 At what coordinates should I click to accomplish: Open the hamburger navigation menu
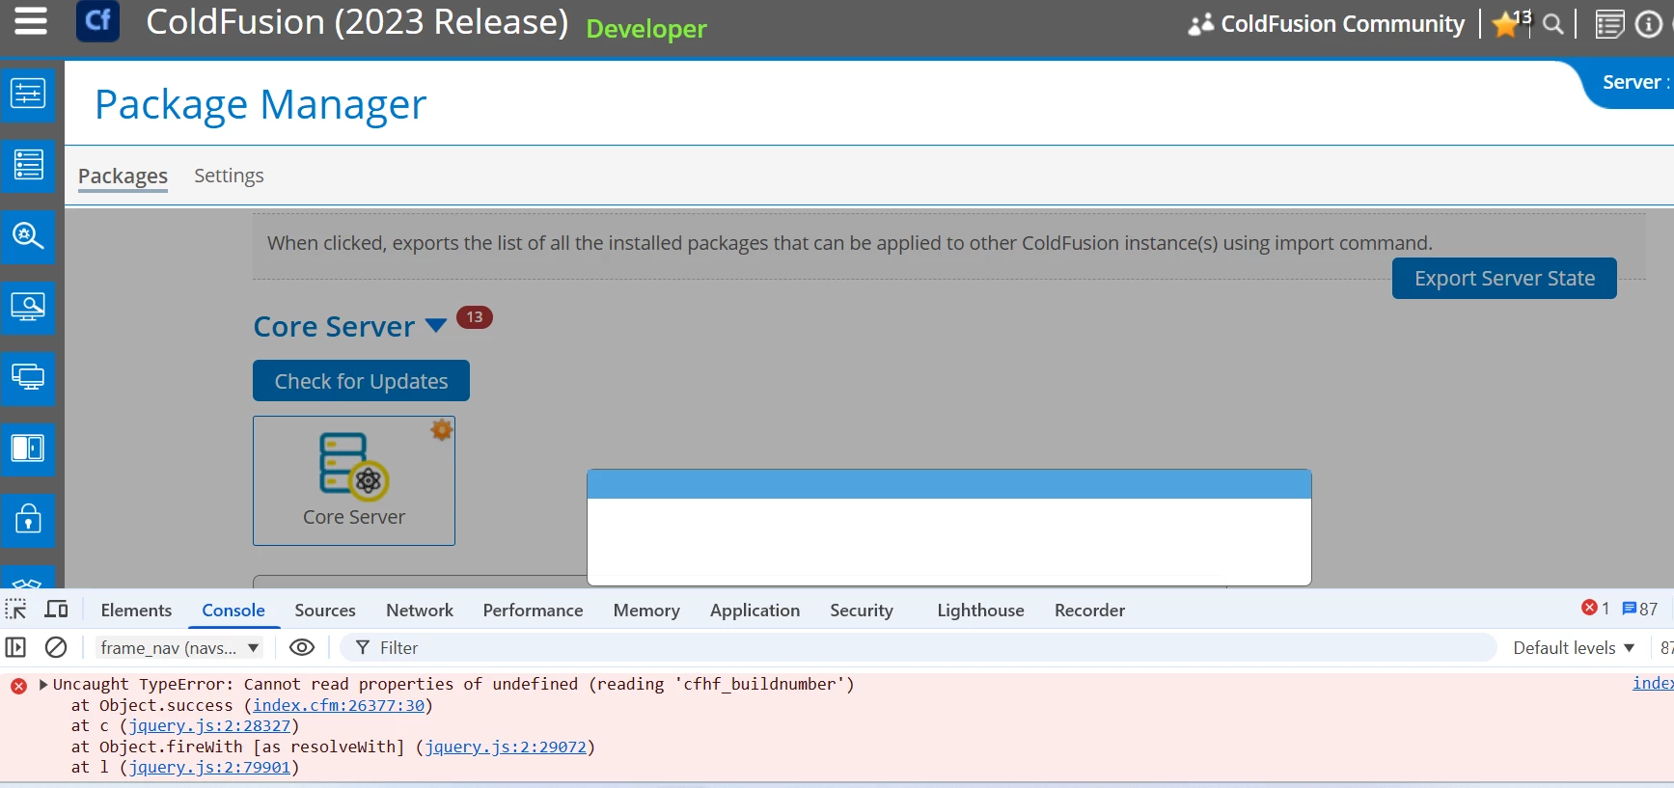[30, 20]
